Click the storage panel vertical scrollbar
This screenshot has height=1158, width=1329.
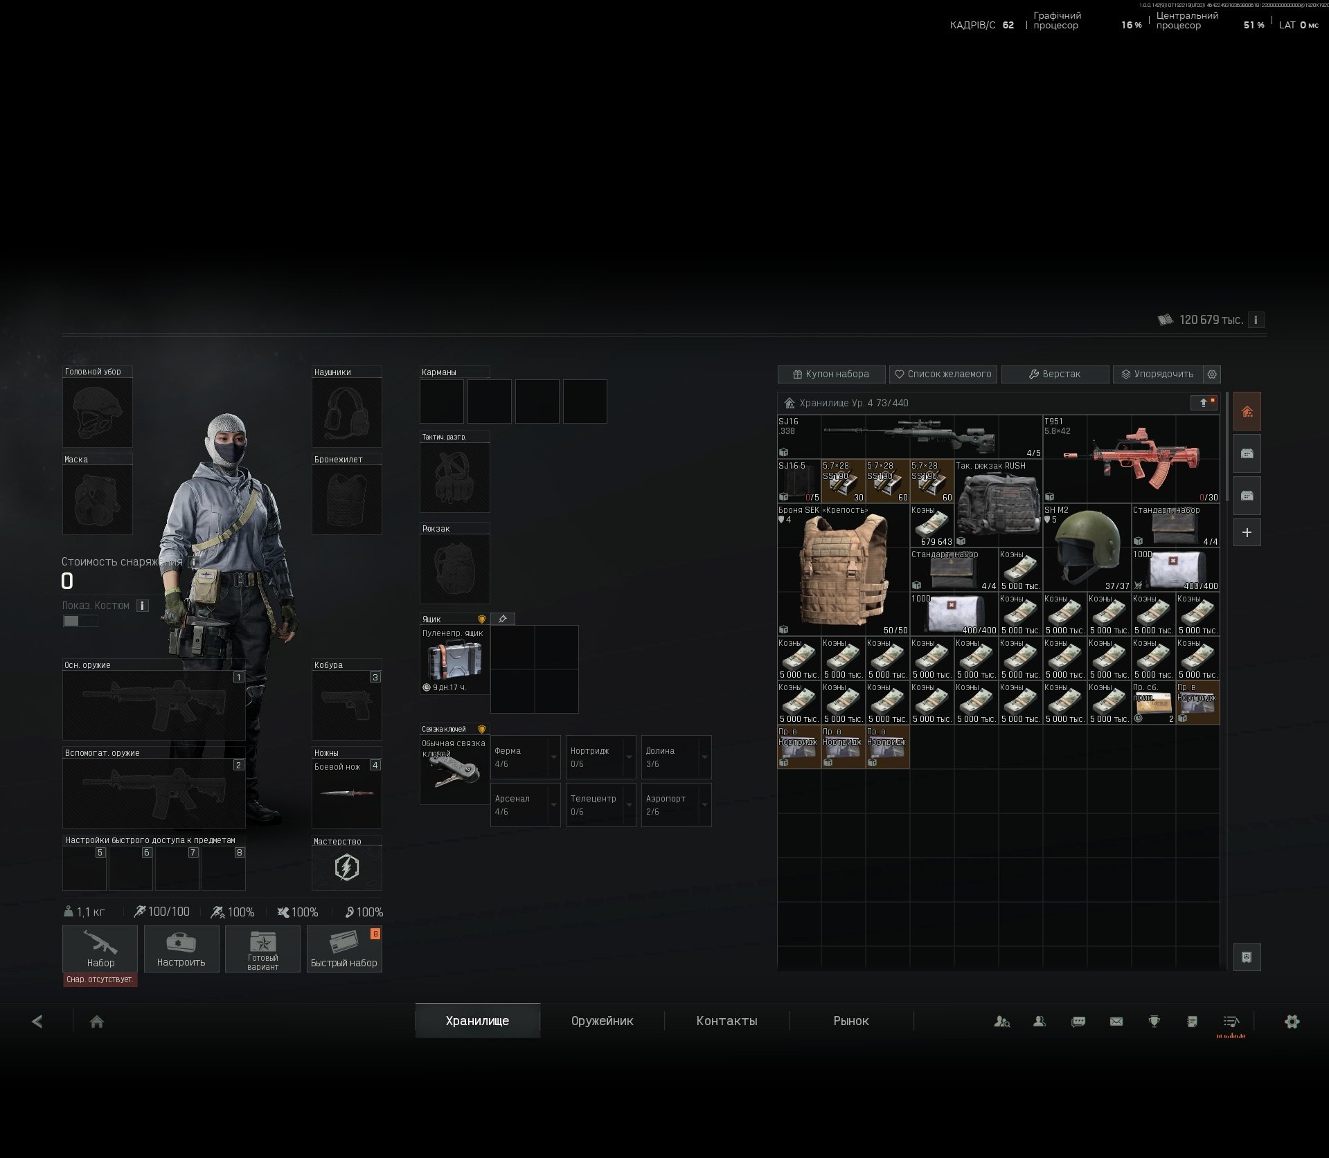pos(1227,447)
